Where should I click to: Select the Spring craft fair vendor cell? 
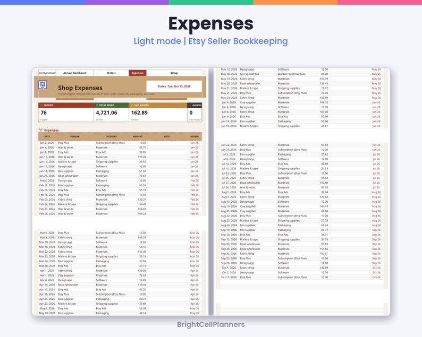249,74
